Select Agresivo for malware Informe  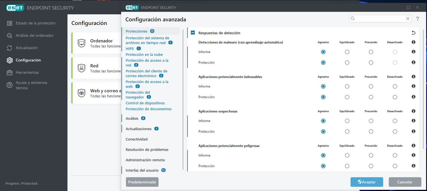tap(323, 52)
